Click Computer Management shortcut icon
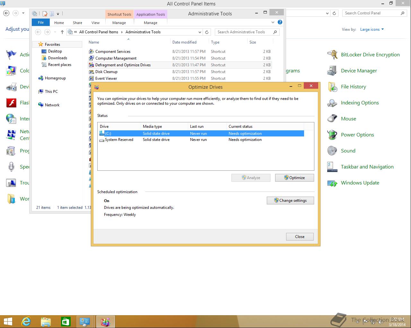 click(91, 58)
